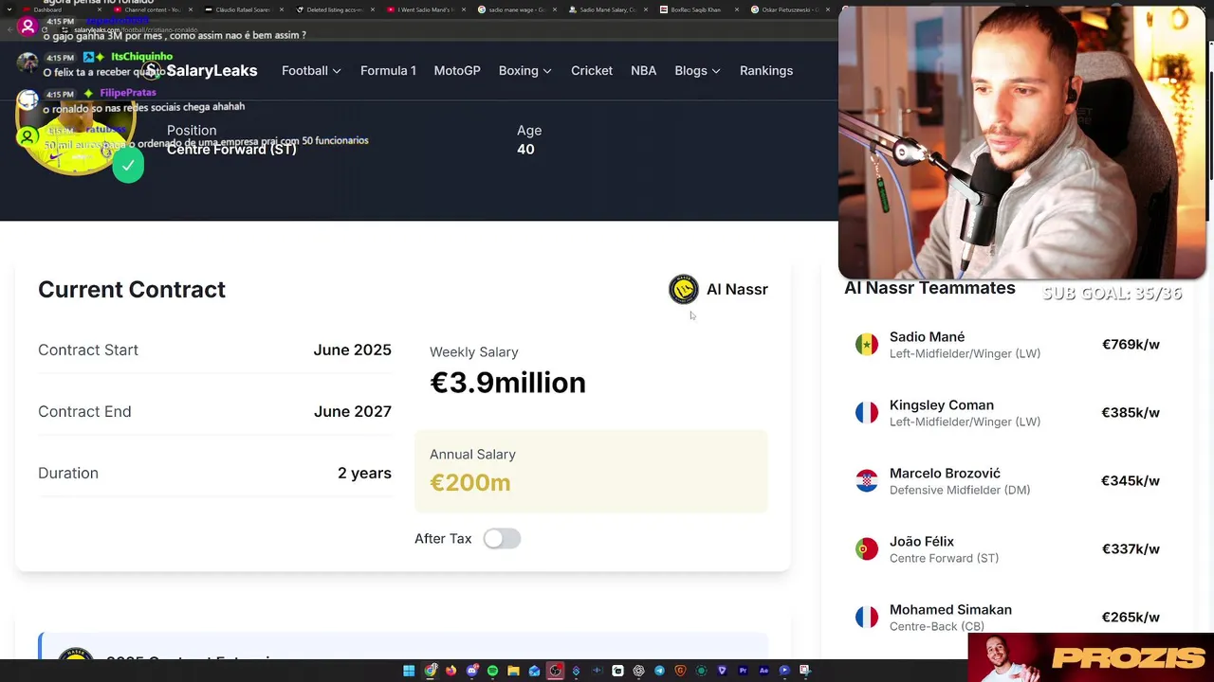
Task: Open File Explorer from the taskbar
Action: pos(513,671)
